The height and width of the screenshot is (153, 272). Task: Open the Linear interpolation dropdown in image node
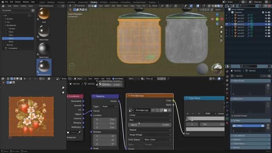pyautogui.click(x=150, y=115)
